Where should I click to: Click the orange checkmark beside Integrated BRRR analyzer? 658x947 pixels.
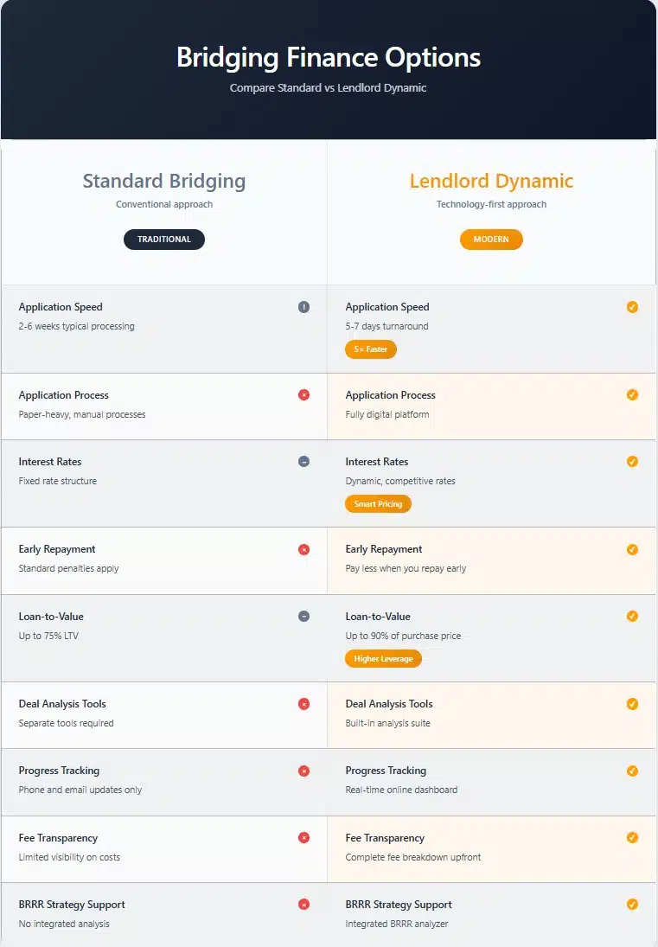click(x=632, y=904)
